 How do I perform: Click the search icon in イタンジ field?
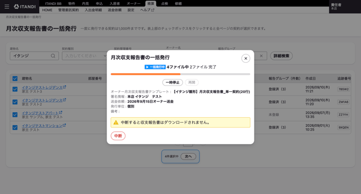(x=53, y=56)
